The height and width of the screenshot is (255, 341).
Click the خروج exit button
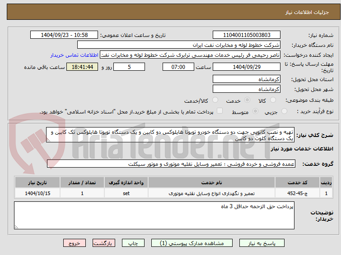pos(75,243)
